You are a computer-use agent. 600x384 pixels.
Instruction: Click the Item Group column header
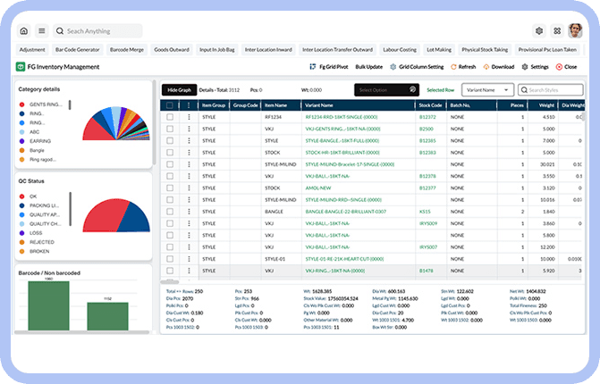pyautogui.click(x=214, y=105)
